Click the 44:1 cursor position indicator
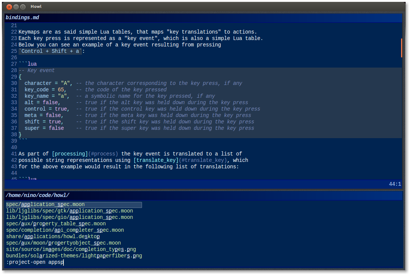The width and height of the screenshot is (409, 274). [395, 184]
